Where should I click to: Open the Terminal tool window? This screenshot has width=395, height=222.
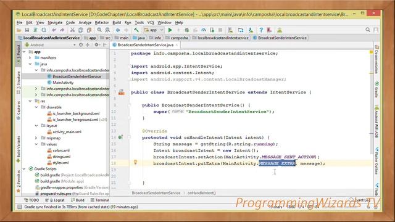pyautogui.click(x=100, y=200)
